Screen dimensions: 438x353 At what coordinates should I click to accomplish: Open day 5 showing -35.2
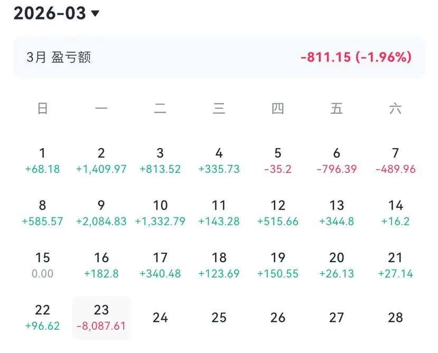pos(278,161)
